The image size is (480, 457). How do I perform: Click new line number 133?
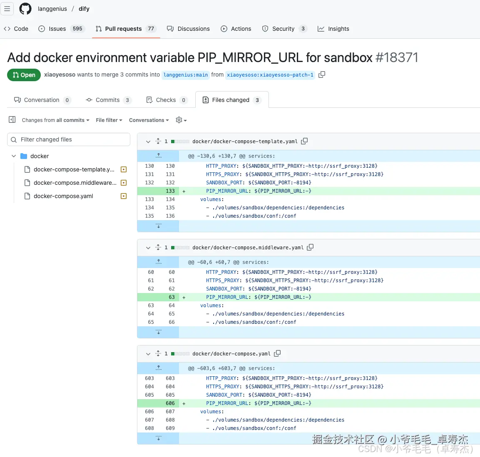click(x=170, y=191)
